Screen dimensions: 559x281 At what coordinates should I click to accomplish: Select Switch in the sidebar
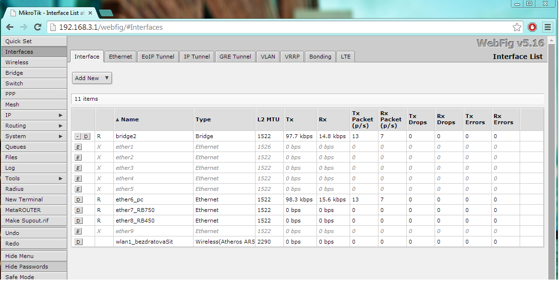(34, 83)
